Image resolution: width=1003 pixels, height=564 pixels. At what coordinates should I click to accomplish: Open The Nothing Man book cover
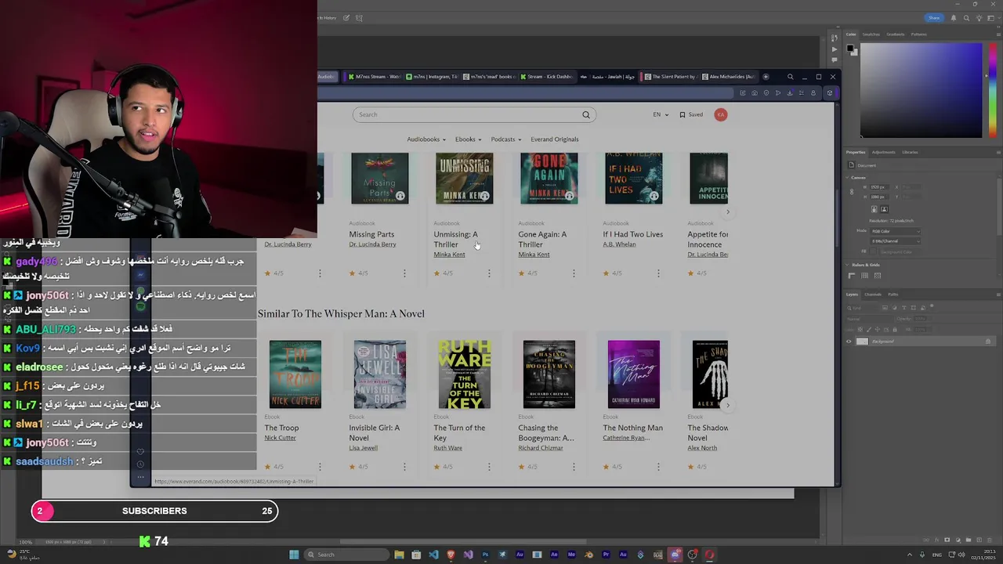(x=633, y=374)
